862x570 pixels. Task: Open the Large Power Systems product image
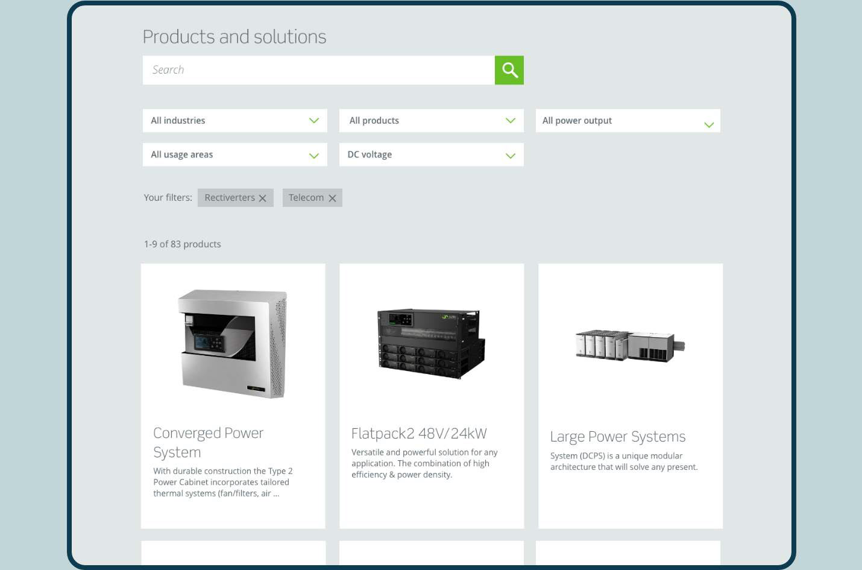pos(631,346)
